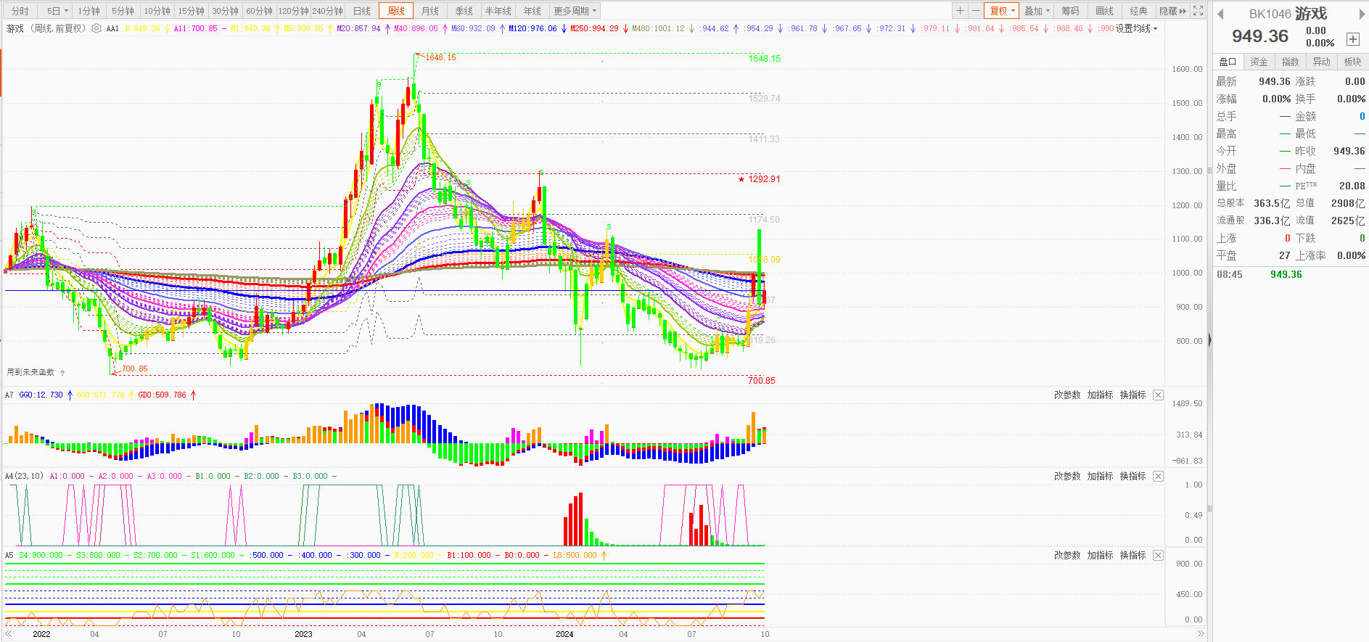Open the 叠加 overlay dropdown
Image resolution: width=1369 pixels, height=642 pixels.
pos(1037,11)
